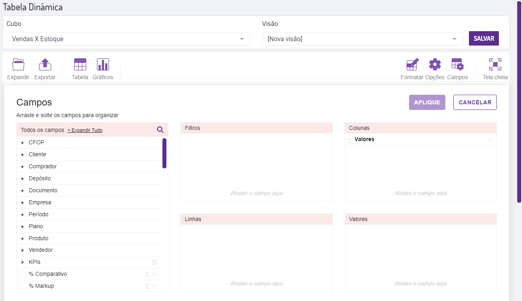Check the % Comparativo checkbox
The image size is (522, 301).
(x=23, y=274)
